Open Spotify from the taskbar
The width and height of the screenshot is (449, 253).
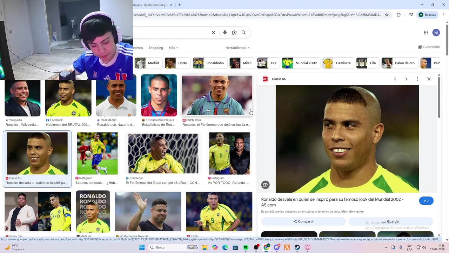point(246,247)
